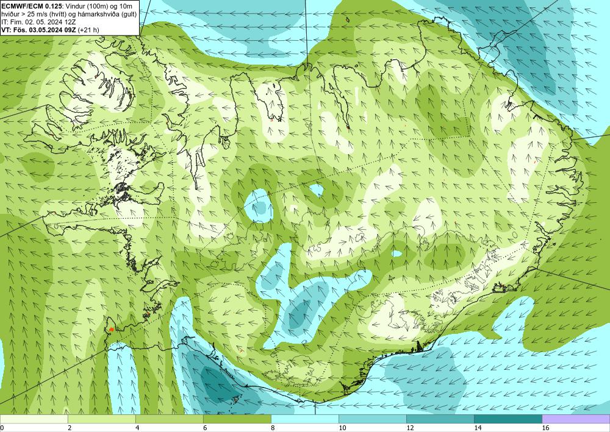Click the legend label '14'
Screen dimensions: 610x432
tap(478, 428)
